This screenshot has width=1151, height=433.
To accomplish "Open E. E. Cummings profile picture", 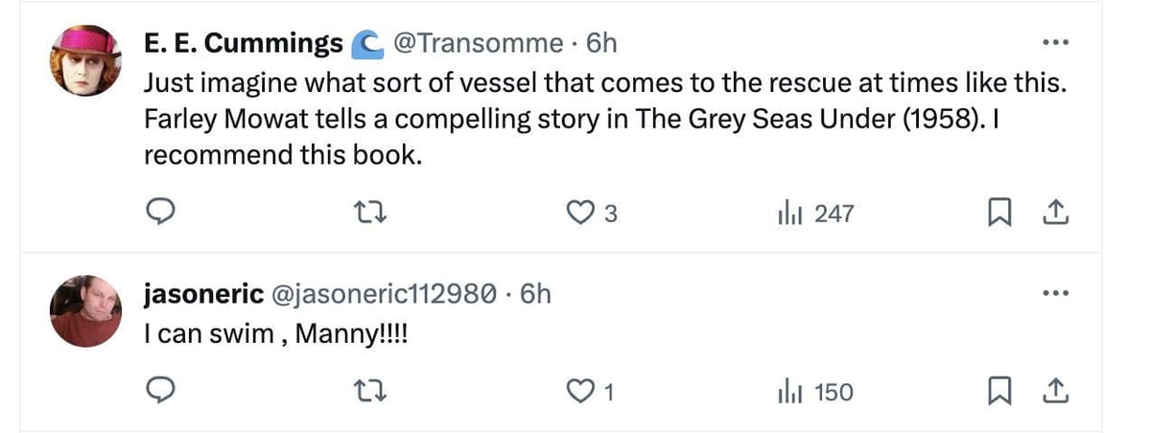I will (x=84, y=62).
